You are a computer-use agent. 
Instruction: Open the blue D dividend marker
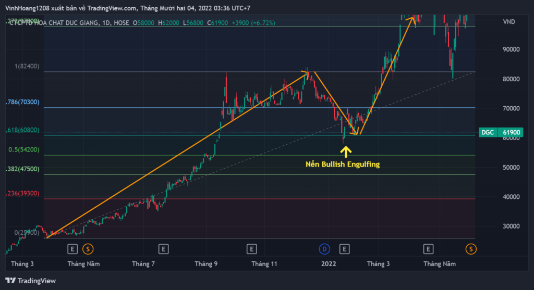324,249
